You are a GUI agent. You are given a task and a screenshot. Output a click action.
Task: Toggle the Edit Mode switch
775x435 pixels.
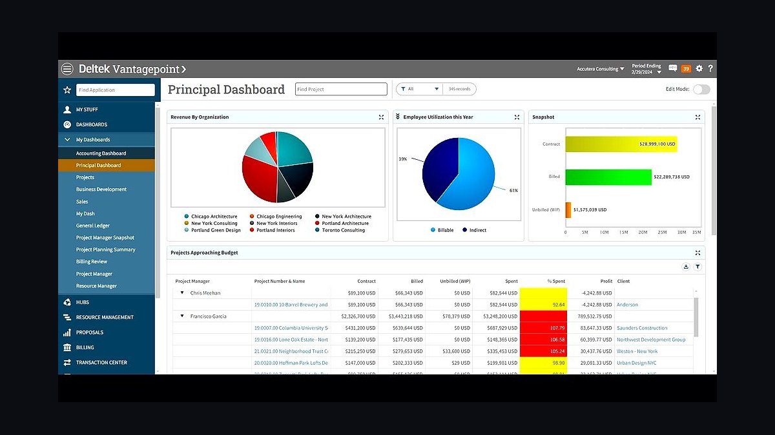coord(701,90)
